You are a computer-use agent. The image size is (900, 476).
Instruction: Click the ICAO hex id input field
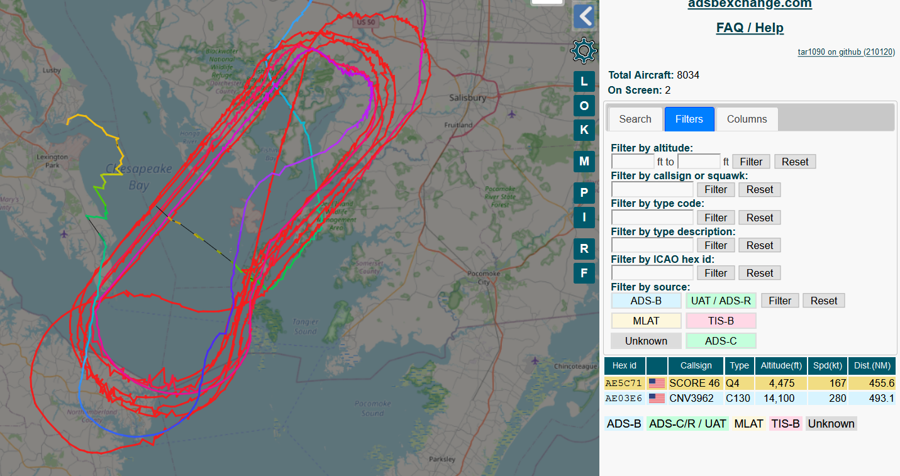[652, 273]
